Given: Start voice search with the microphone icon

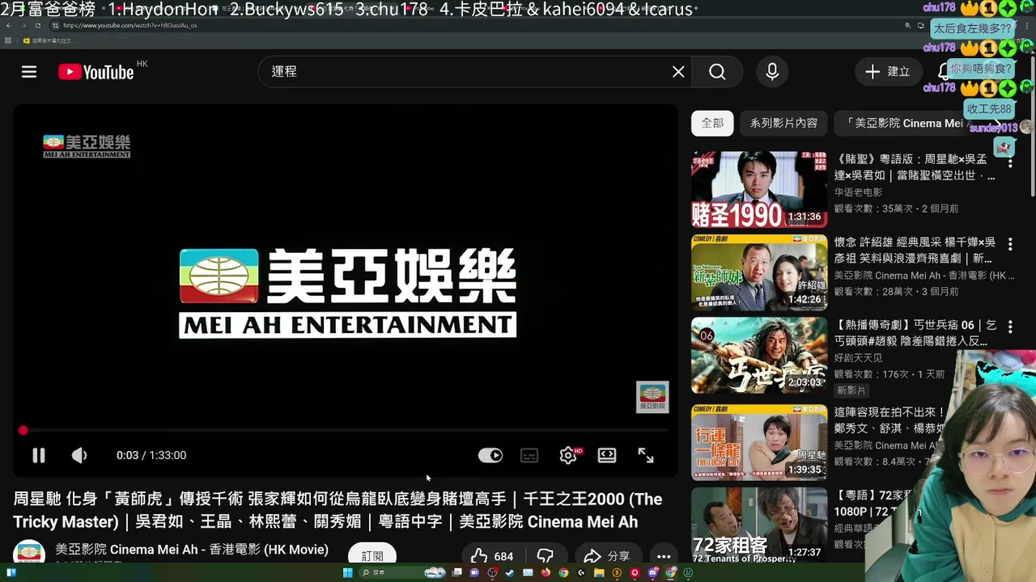Looking at the screenshot, I should point(772,72).
